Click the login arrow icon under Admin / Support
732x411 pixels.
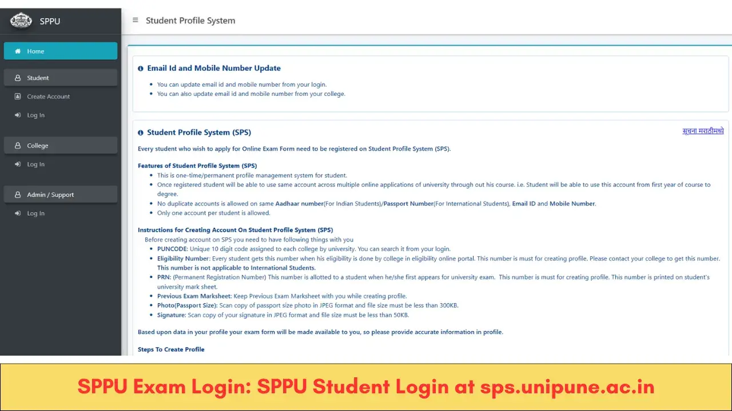coord(18,213)
